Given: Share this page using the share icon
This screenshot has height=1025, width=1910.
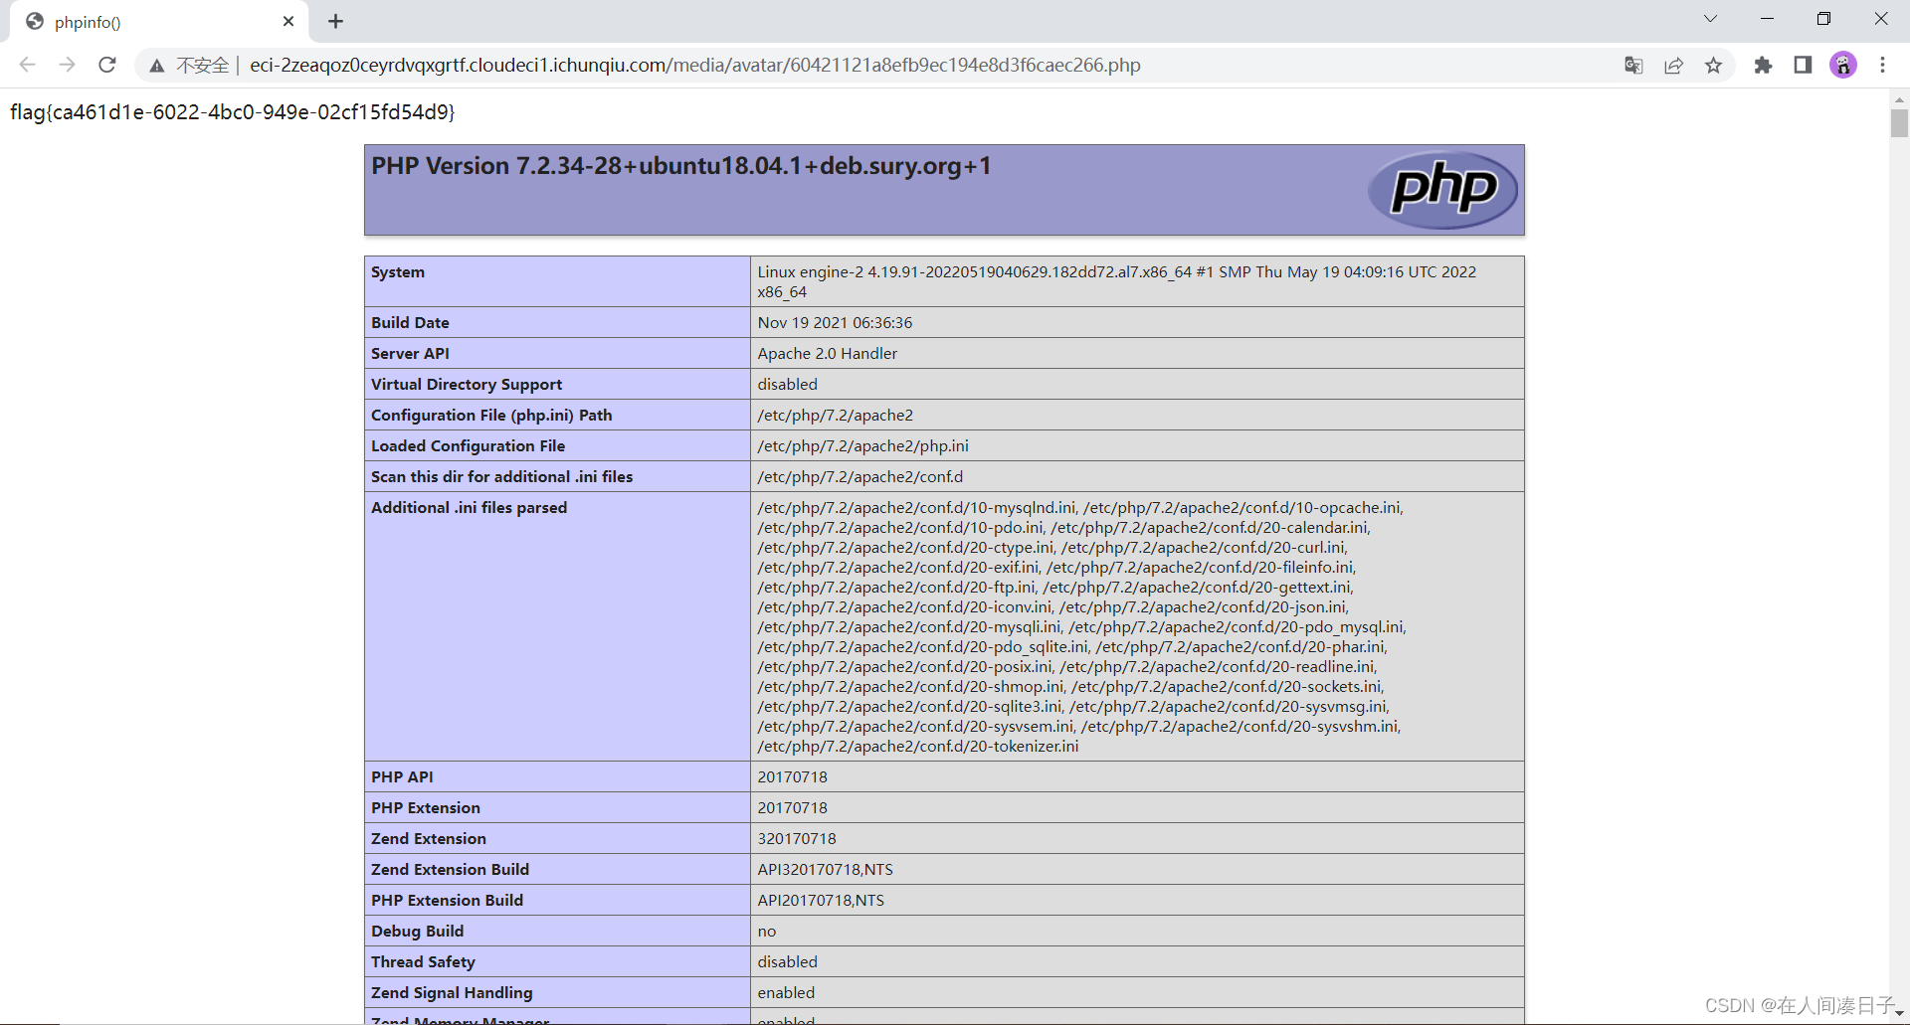Looking at the screenshot, I should (1673, 65).
